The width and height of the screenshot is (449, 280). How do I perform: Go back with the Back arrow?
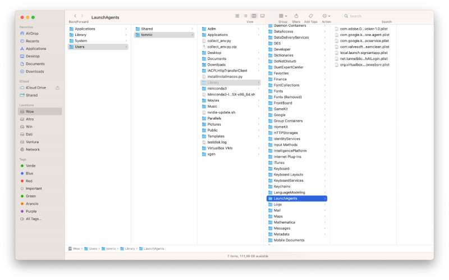[x=75, y=16]
